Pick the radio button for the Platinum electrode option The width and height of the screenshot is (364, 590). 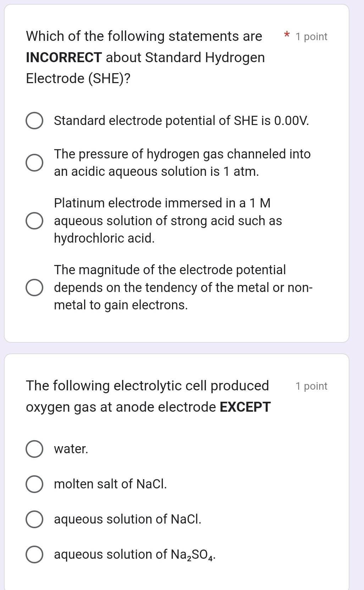(35, 221)
